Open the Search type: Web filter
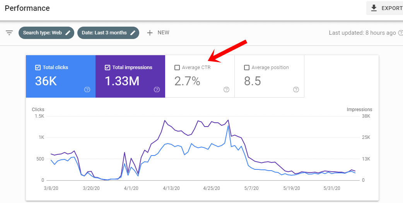Viewport: 403px width, 203px height. [42, 33]
